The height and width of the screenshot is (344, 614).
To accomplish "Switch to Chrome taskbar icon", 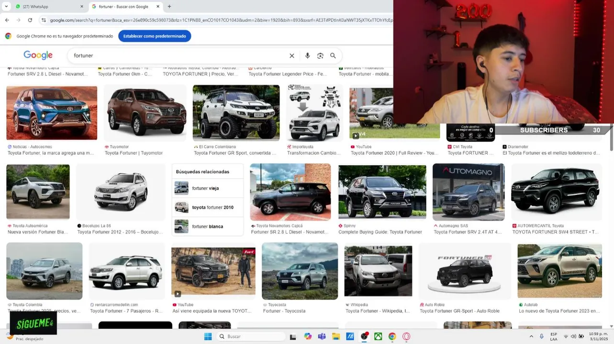I will (392, 336).
